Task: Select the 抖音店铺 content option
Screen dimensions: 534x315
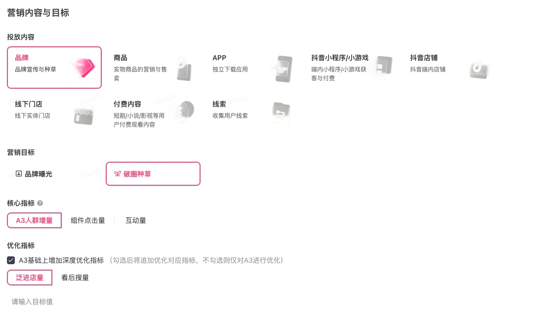Action: [x=449, y=68]
